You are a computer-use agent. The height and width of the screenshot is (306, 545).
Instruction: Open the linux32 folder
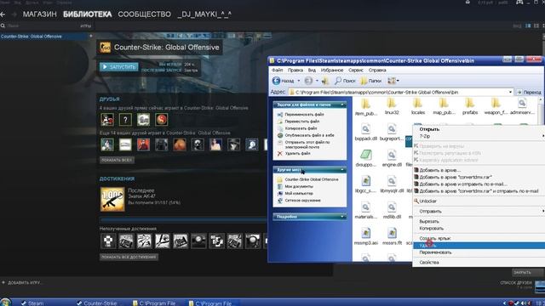[392, 106]
